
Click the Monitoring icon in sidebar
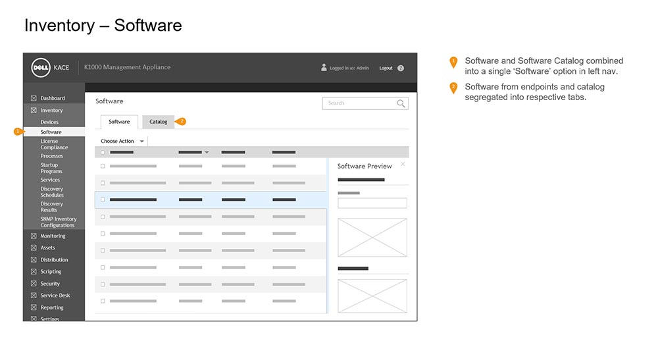coord(34,236)
